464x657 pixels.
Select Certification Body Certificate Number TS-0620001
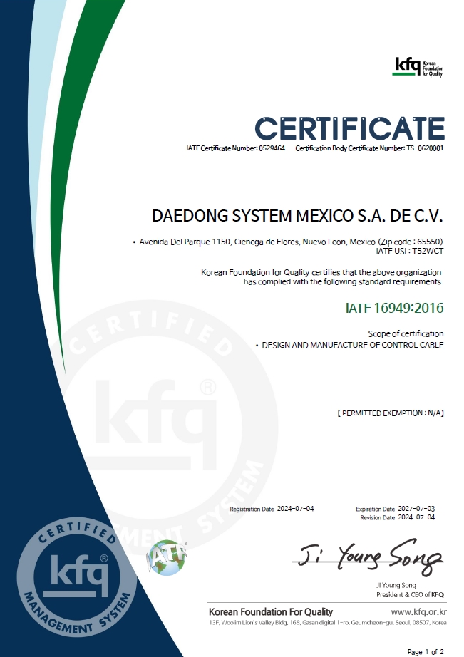tap(369, 148)
